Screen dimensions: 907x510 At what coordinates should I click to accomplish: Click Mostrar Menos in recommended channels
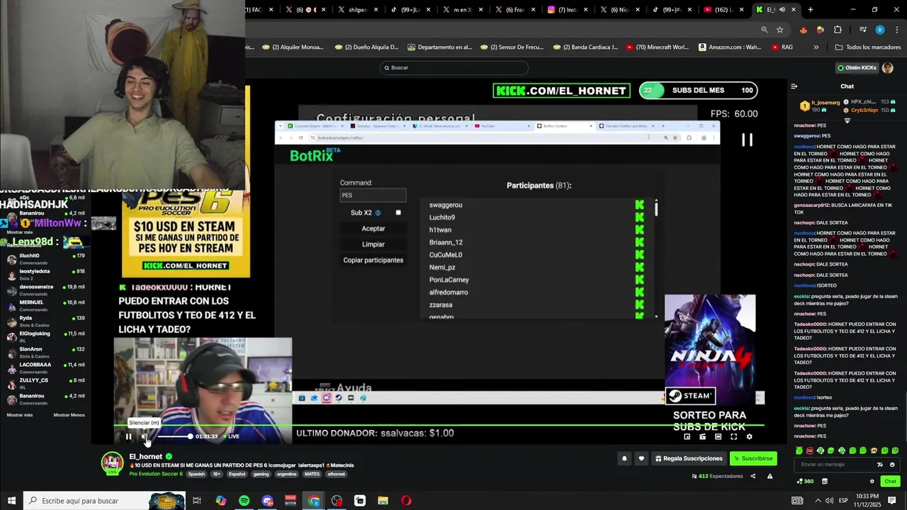[69, 415]
